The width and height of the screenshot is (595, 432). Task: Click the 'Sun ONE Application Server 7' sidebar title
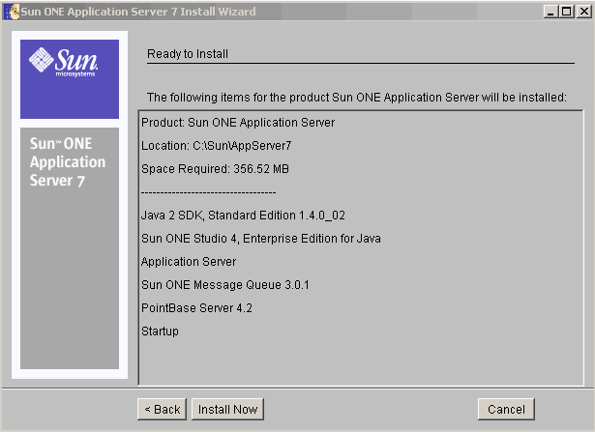(x=68, y=162)
